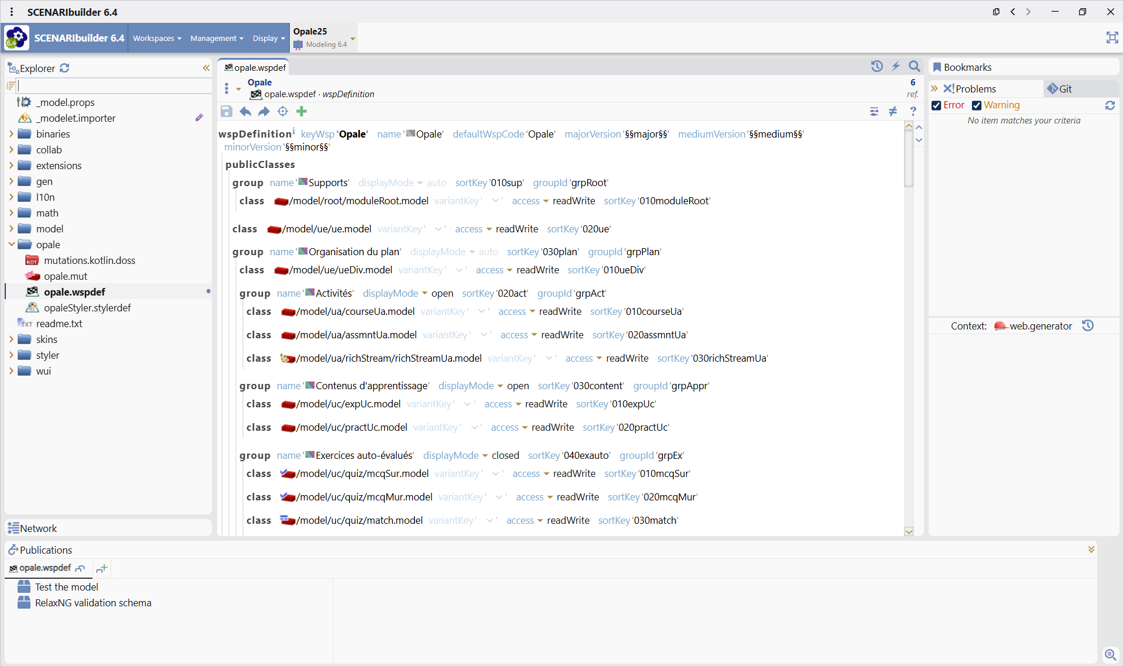Collapse Explorer with double chevron icon

206,68
